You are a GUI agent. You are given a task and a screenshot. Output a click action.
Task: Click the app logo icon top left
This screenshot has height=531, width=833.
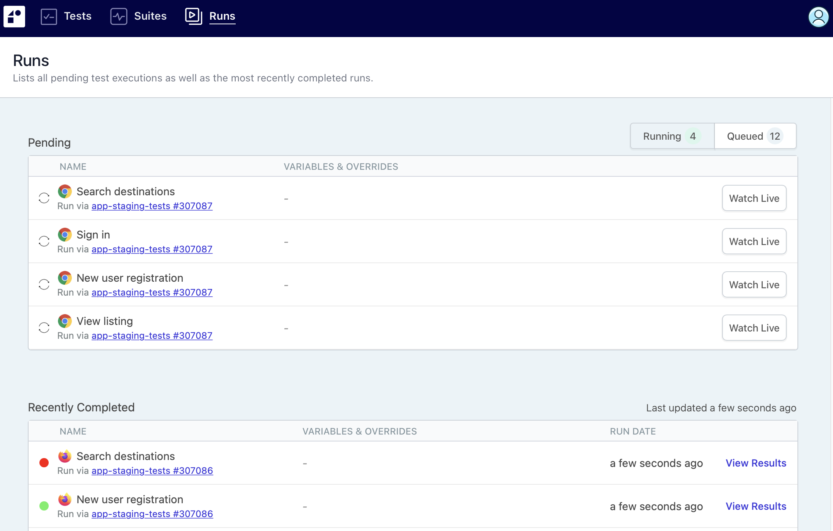[x=15, y=16]
